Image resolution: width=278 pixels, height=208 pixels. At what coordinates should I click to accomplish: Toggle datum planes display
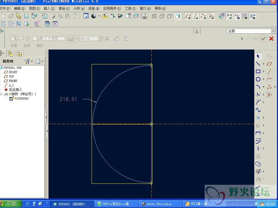[x=188, y=16]
